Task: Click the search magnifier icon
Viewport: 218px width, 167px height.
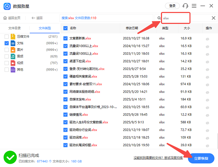Action: (159, 18)
